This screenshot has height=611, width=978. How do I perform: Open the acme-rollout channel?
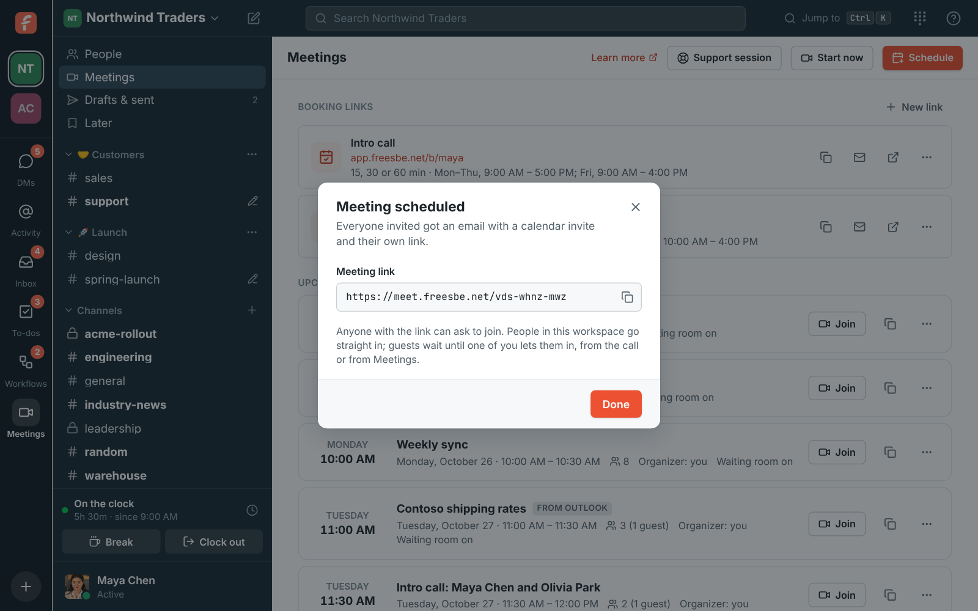pos(162,334)
